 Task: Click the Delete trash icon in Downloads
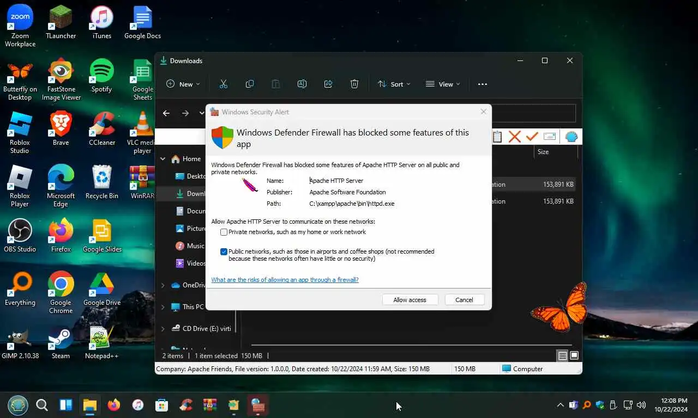click(x=354, y=84)
